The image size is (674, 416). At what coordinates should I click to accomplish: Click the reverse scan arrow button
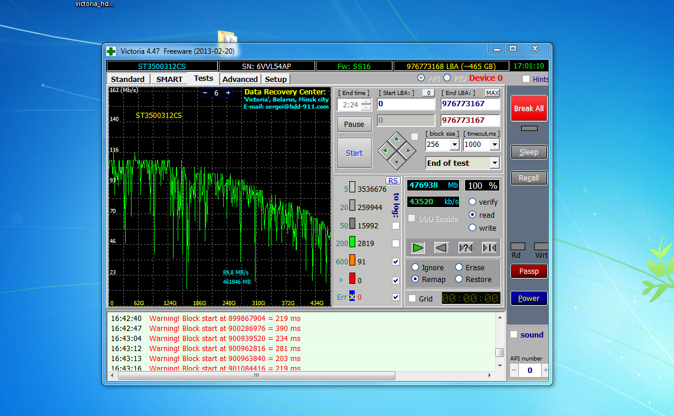(441, 248)
